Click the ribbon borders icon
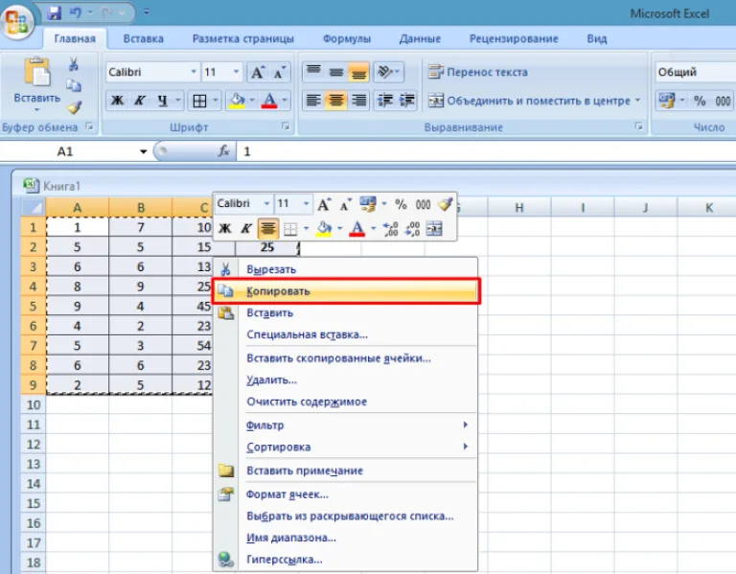Image resolution: width=736 pixels, height=574 pixels. [199, 101]
